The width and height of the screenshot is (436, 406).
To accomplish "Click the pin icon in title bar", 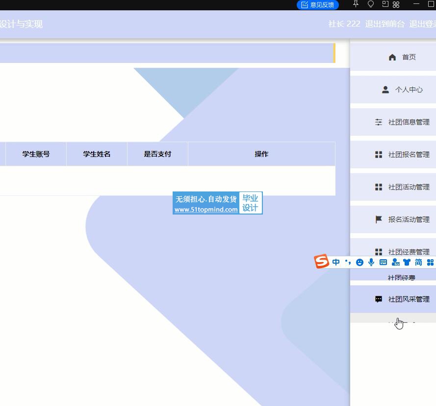I will (356, 4).
